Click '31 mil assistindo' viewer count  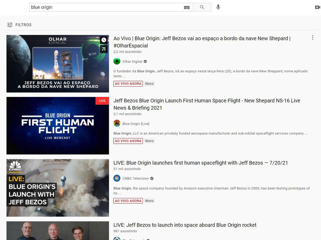pyautogui.click(x=127, y=169)
